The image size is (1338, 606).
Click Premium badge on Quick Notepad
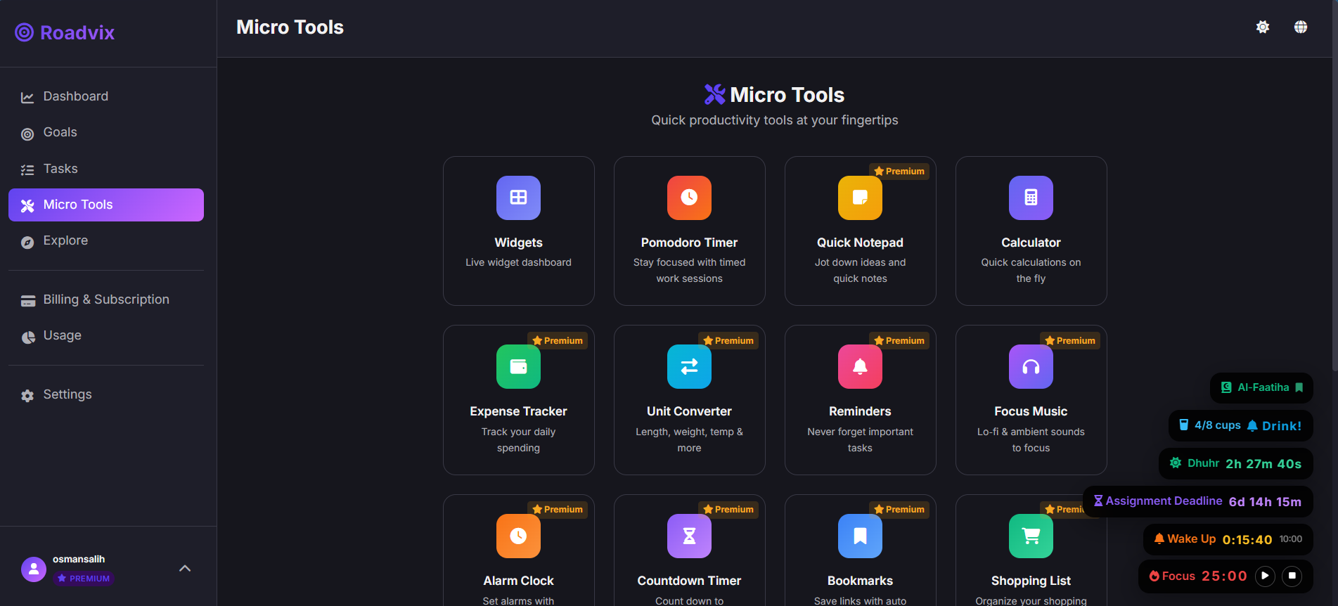[899, 171]
